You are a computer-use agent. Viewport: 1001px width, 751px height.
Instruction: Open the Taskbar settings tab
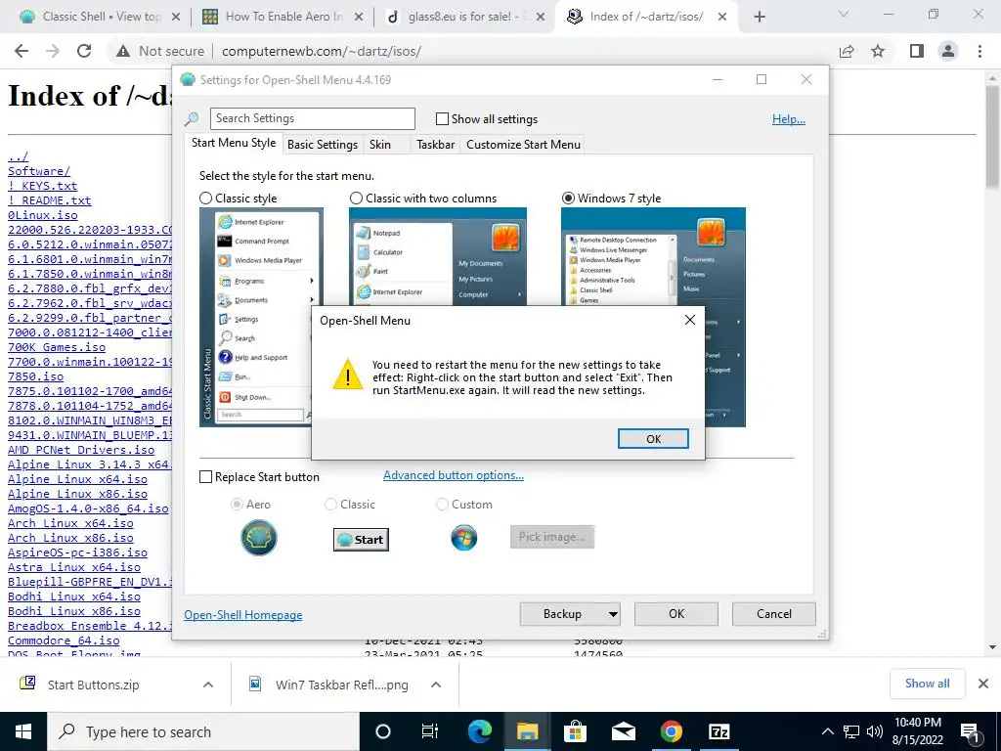pos(435,145)
